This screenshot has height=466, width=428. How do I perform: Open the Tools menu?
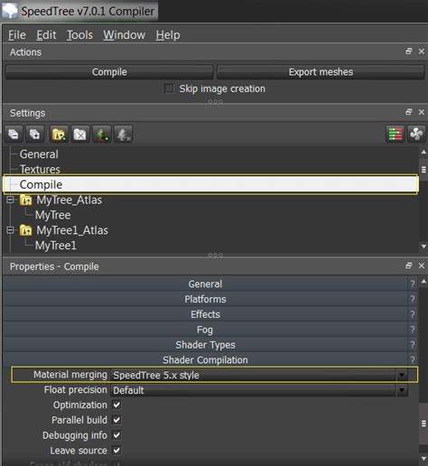pyautogui.click(x=79, y=35)
